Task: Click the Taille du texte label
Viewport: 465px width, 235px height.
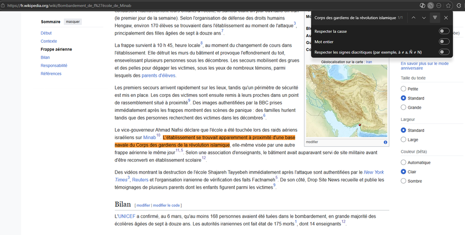Action: click(x=413, y=78)
